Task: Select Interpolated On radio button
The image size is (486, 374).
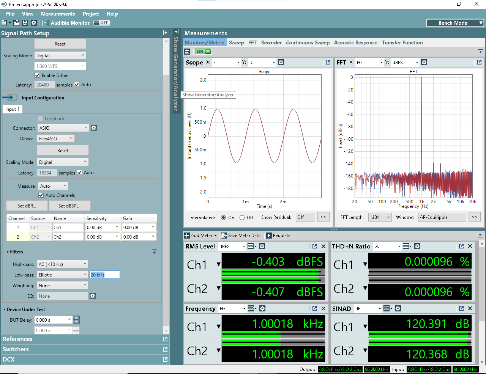Action: (x=223, y=218)
